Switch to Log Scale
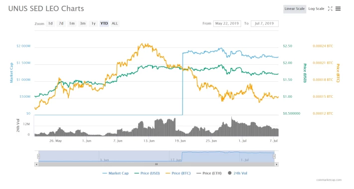Viewport: 354px width, 189px height. tap(316, 9)
